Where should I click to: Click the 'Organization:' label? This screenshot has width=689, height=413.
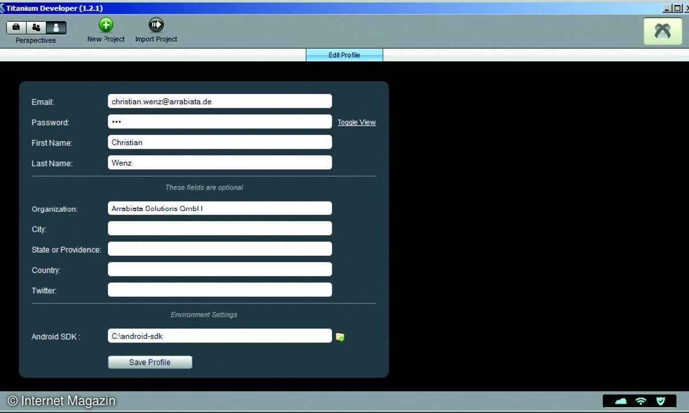pyautogui.click(x=55, y=209)
